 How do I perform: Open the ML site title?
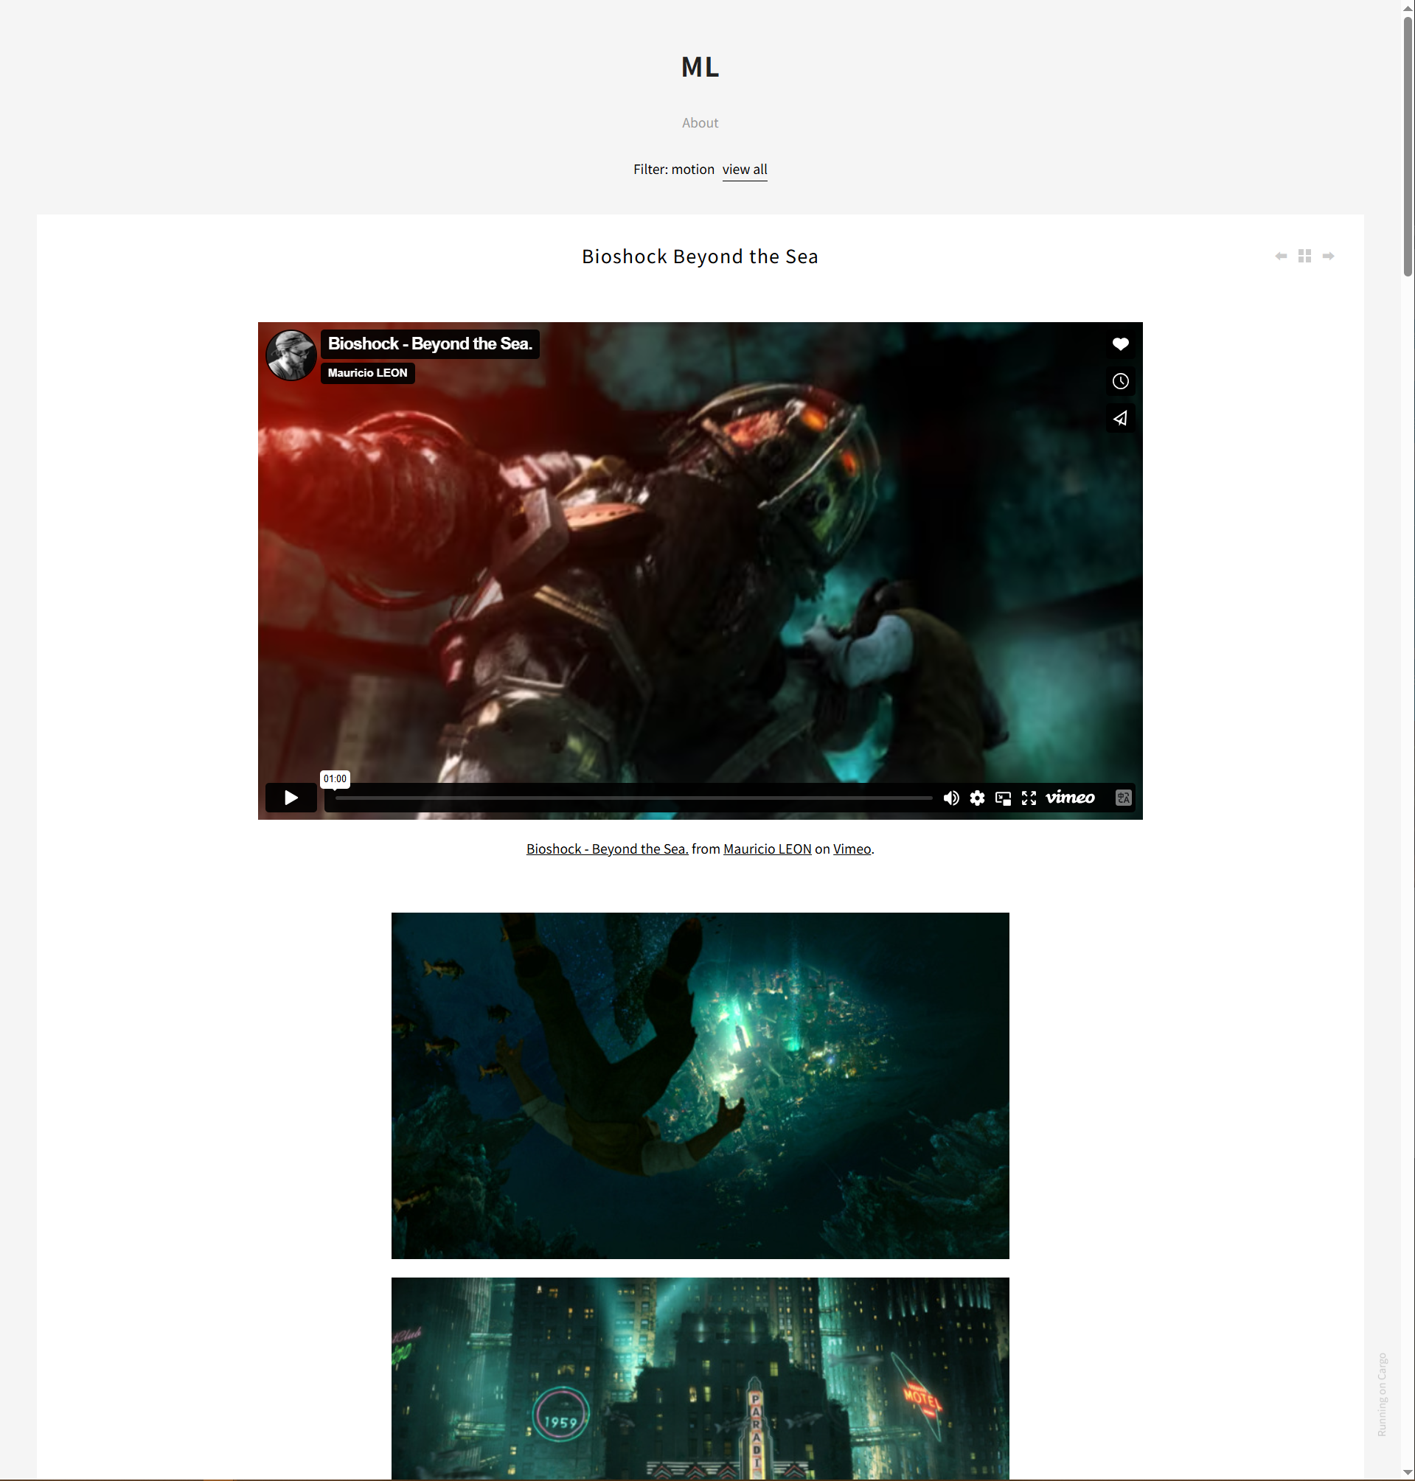click(x=700, y=67)
